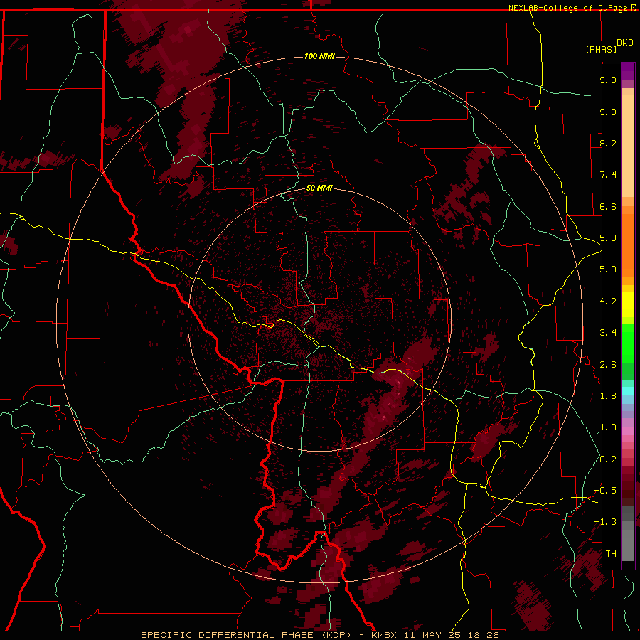The image size is (640, 640).
Task: Click the 1.0 scale value
Action: pos(608,427)
